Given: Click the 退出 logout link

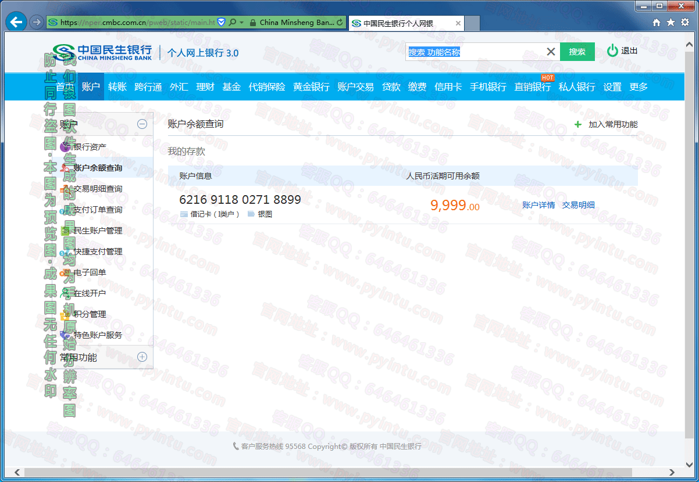Looking at the screenshot, I should click(629, 51).
